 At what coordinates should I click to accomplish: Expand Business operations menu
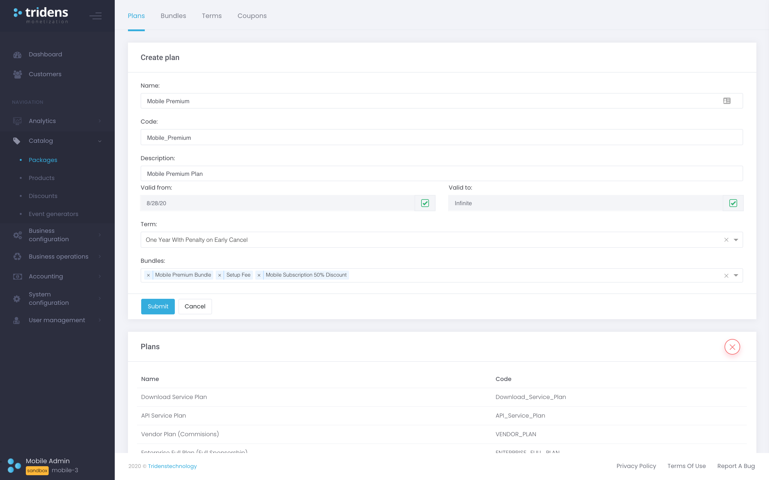[x=100, y=256]
